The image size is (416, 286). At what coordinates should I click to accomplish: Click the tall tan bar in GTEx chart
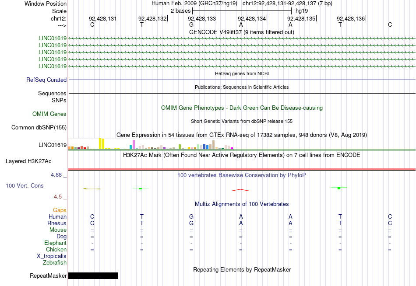(x=213, y=145)
